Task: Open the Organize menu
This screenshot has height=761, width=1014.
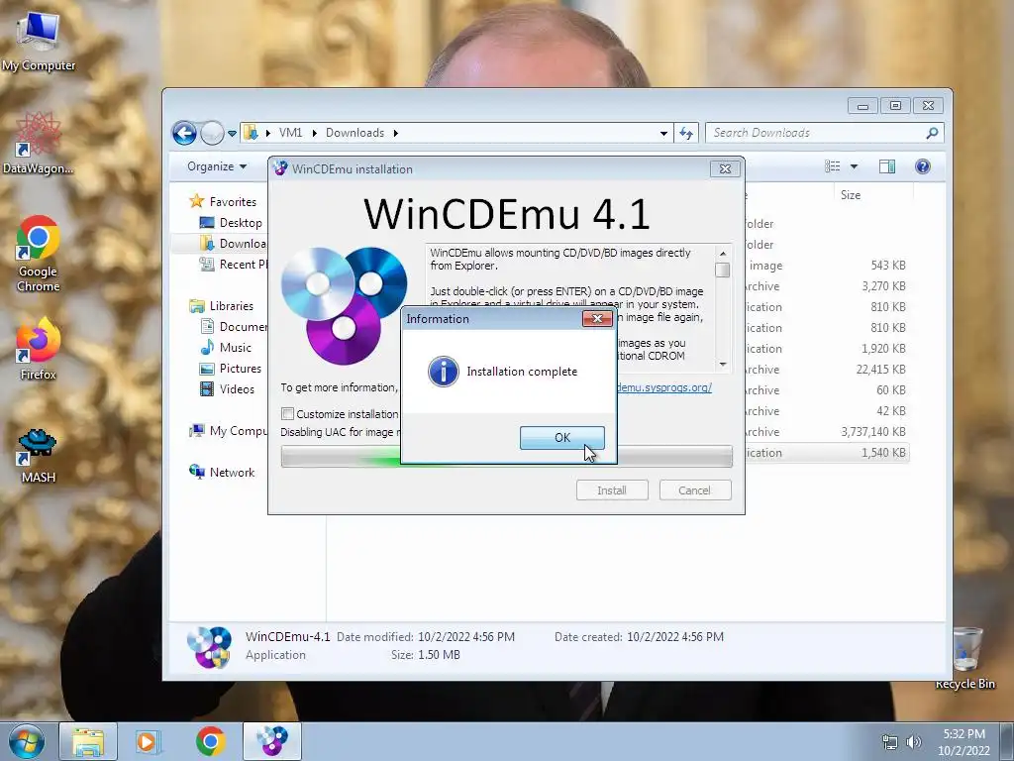Action: [217, 166]
